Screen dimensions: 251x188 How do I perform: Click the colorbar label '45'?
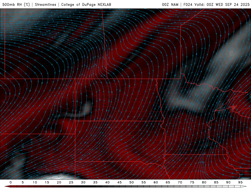pos(120,182)
